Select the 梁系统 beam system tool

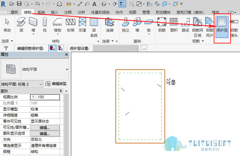94,27
